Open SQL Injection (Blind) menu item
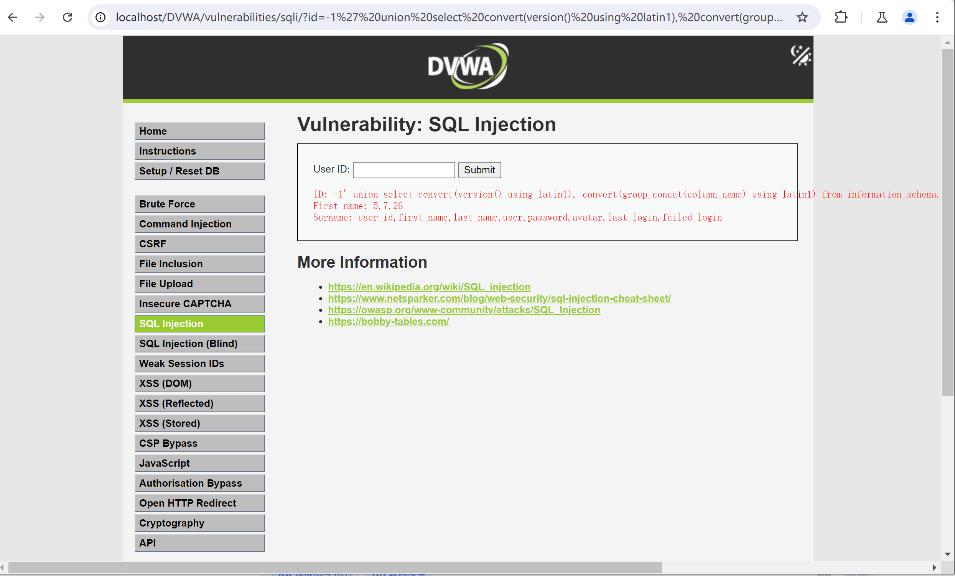 coord(199,344)
